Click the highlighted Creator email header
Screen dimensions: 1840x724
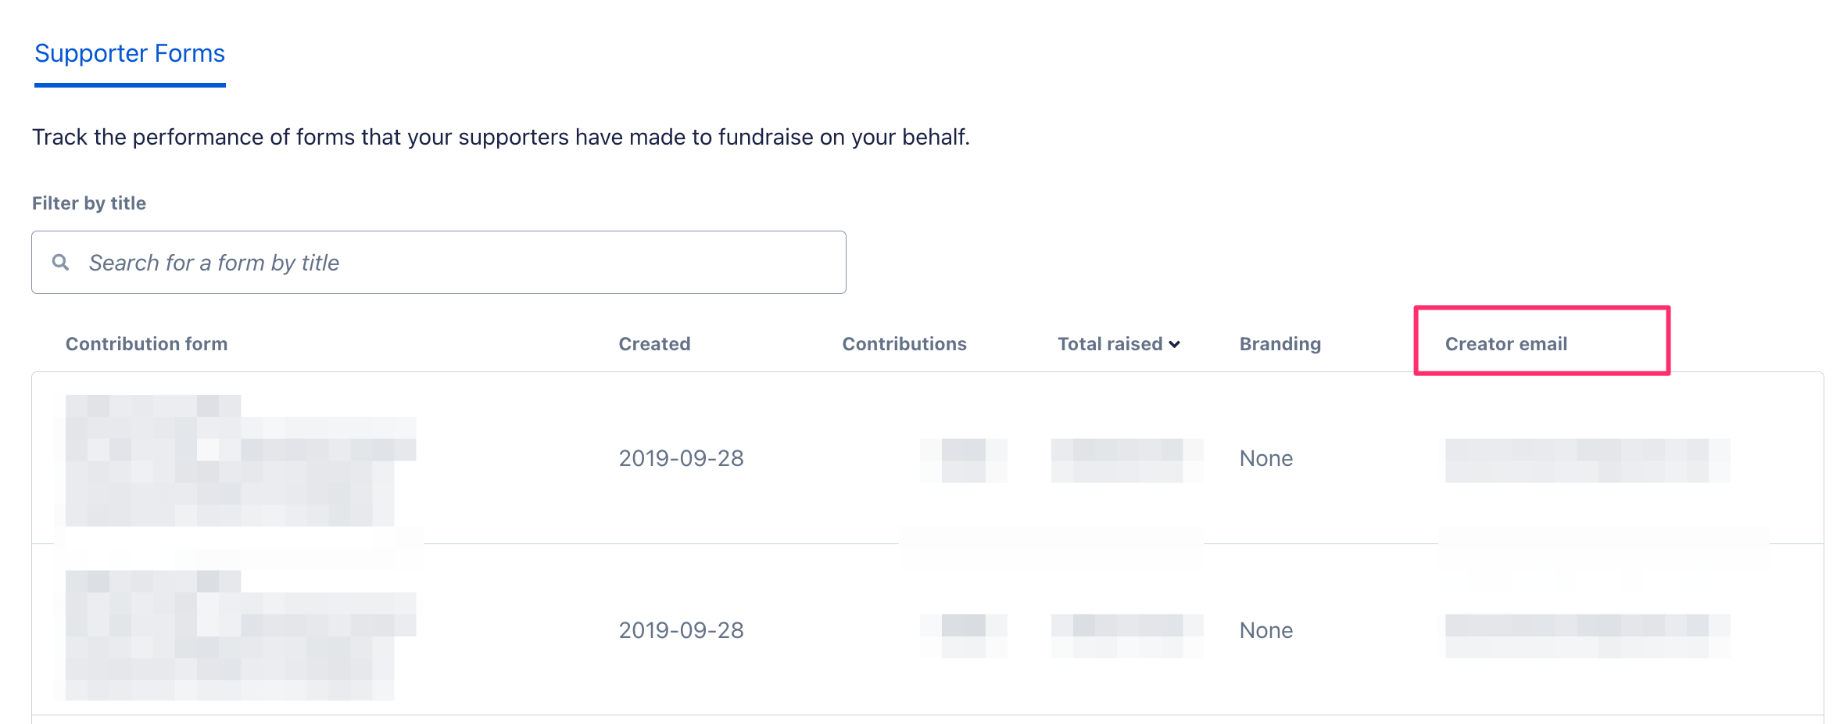(x=1505, y=344)
